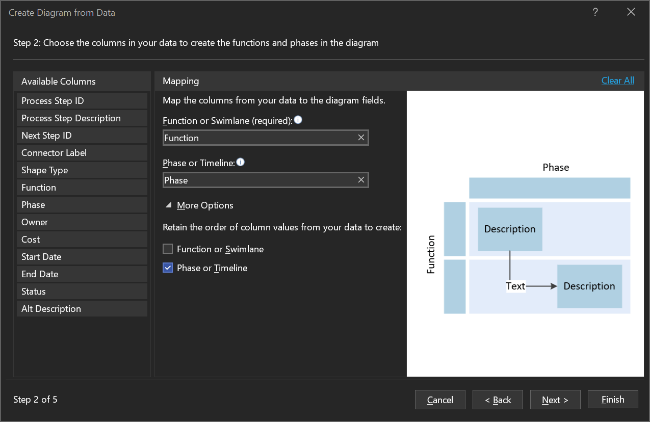The width and height of the screenshot is (650, 422).
Task: Clear the Phase field with X icon
Action: point(361,180)
